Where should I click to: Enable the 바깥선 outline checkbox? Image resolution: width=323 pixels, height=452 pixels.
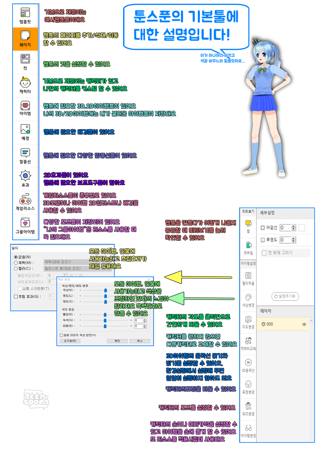(x=263, y=228)
